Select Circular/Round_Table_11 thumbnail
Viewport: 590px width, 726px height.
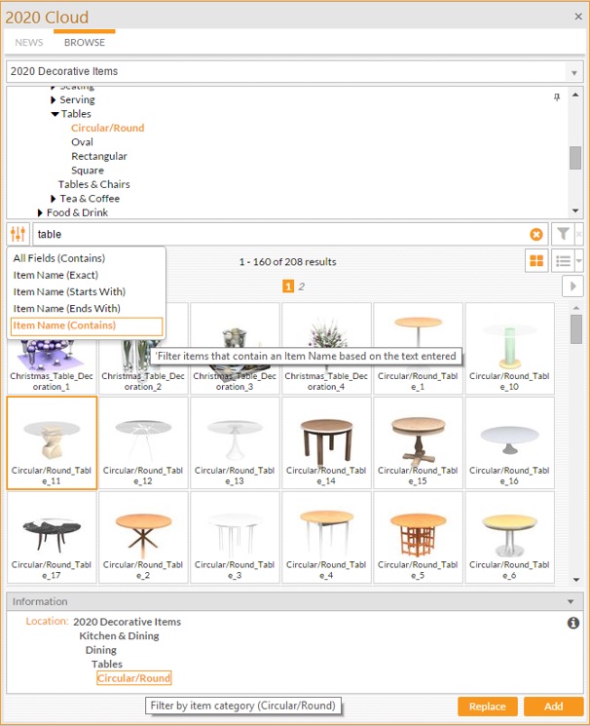[x=52, y=442]
